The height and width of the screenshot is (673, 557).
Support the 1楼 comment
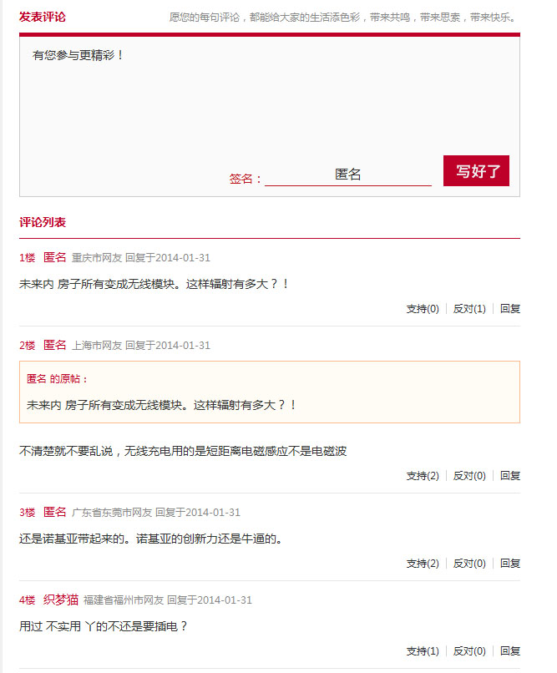[423, 309]
